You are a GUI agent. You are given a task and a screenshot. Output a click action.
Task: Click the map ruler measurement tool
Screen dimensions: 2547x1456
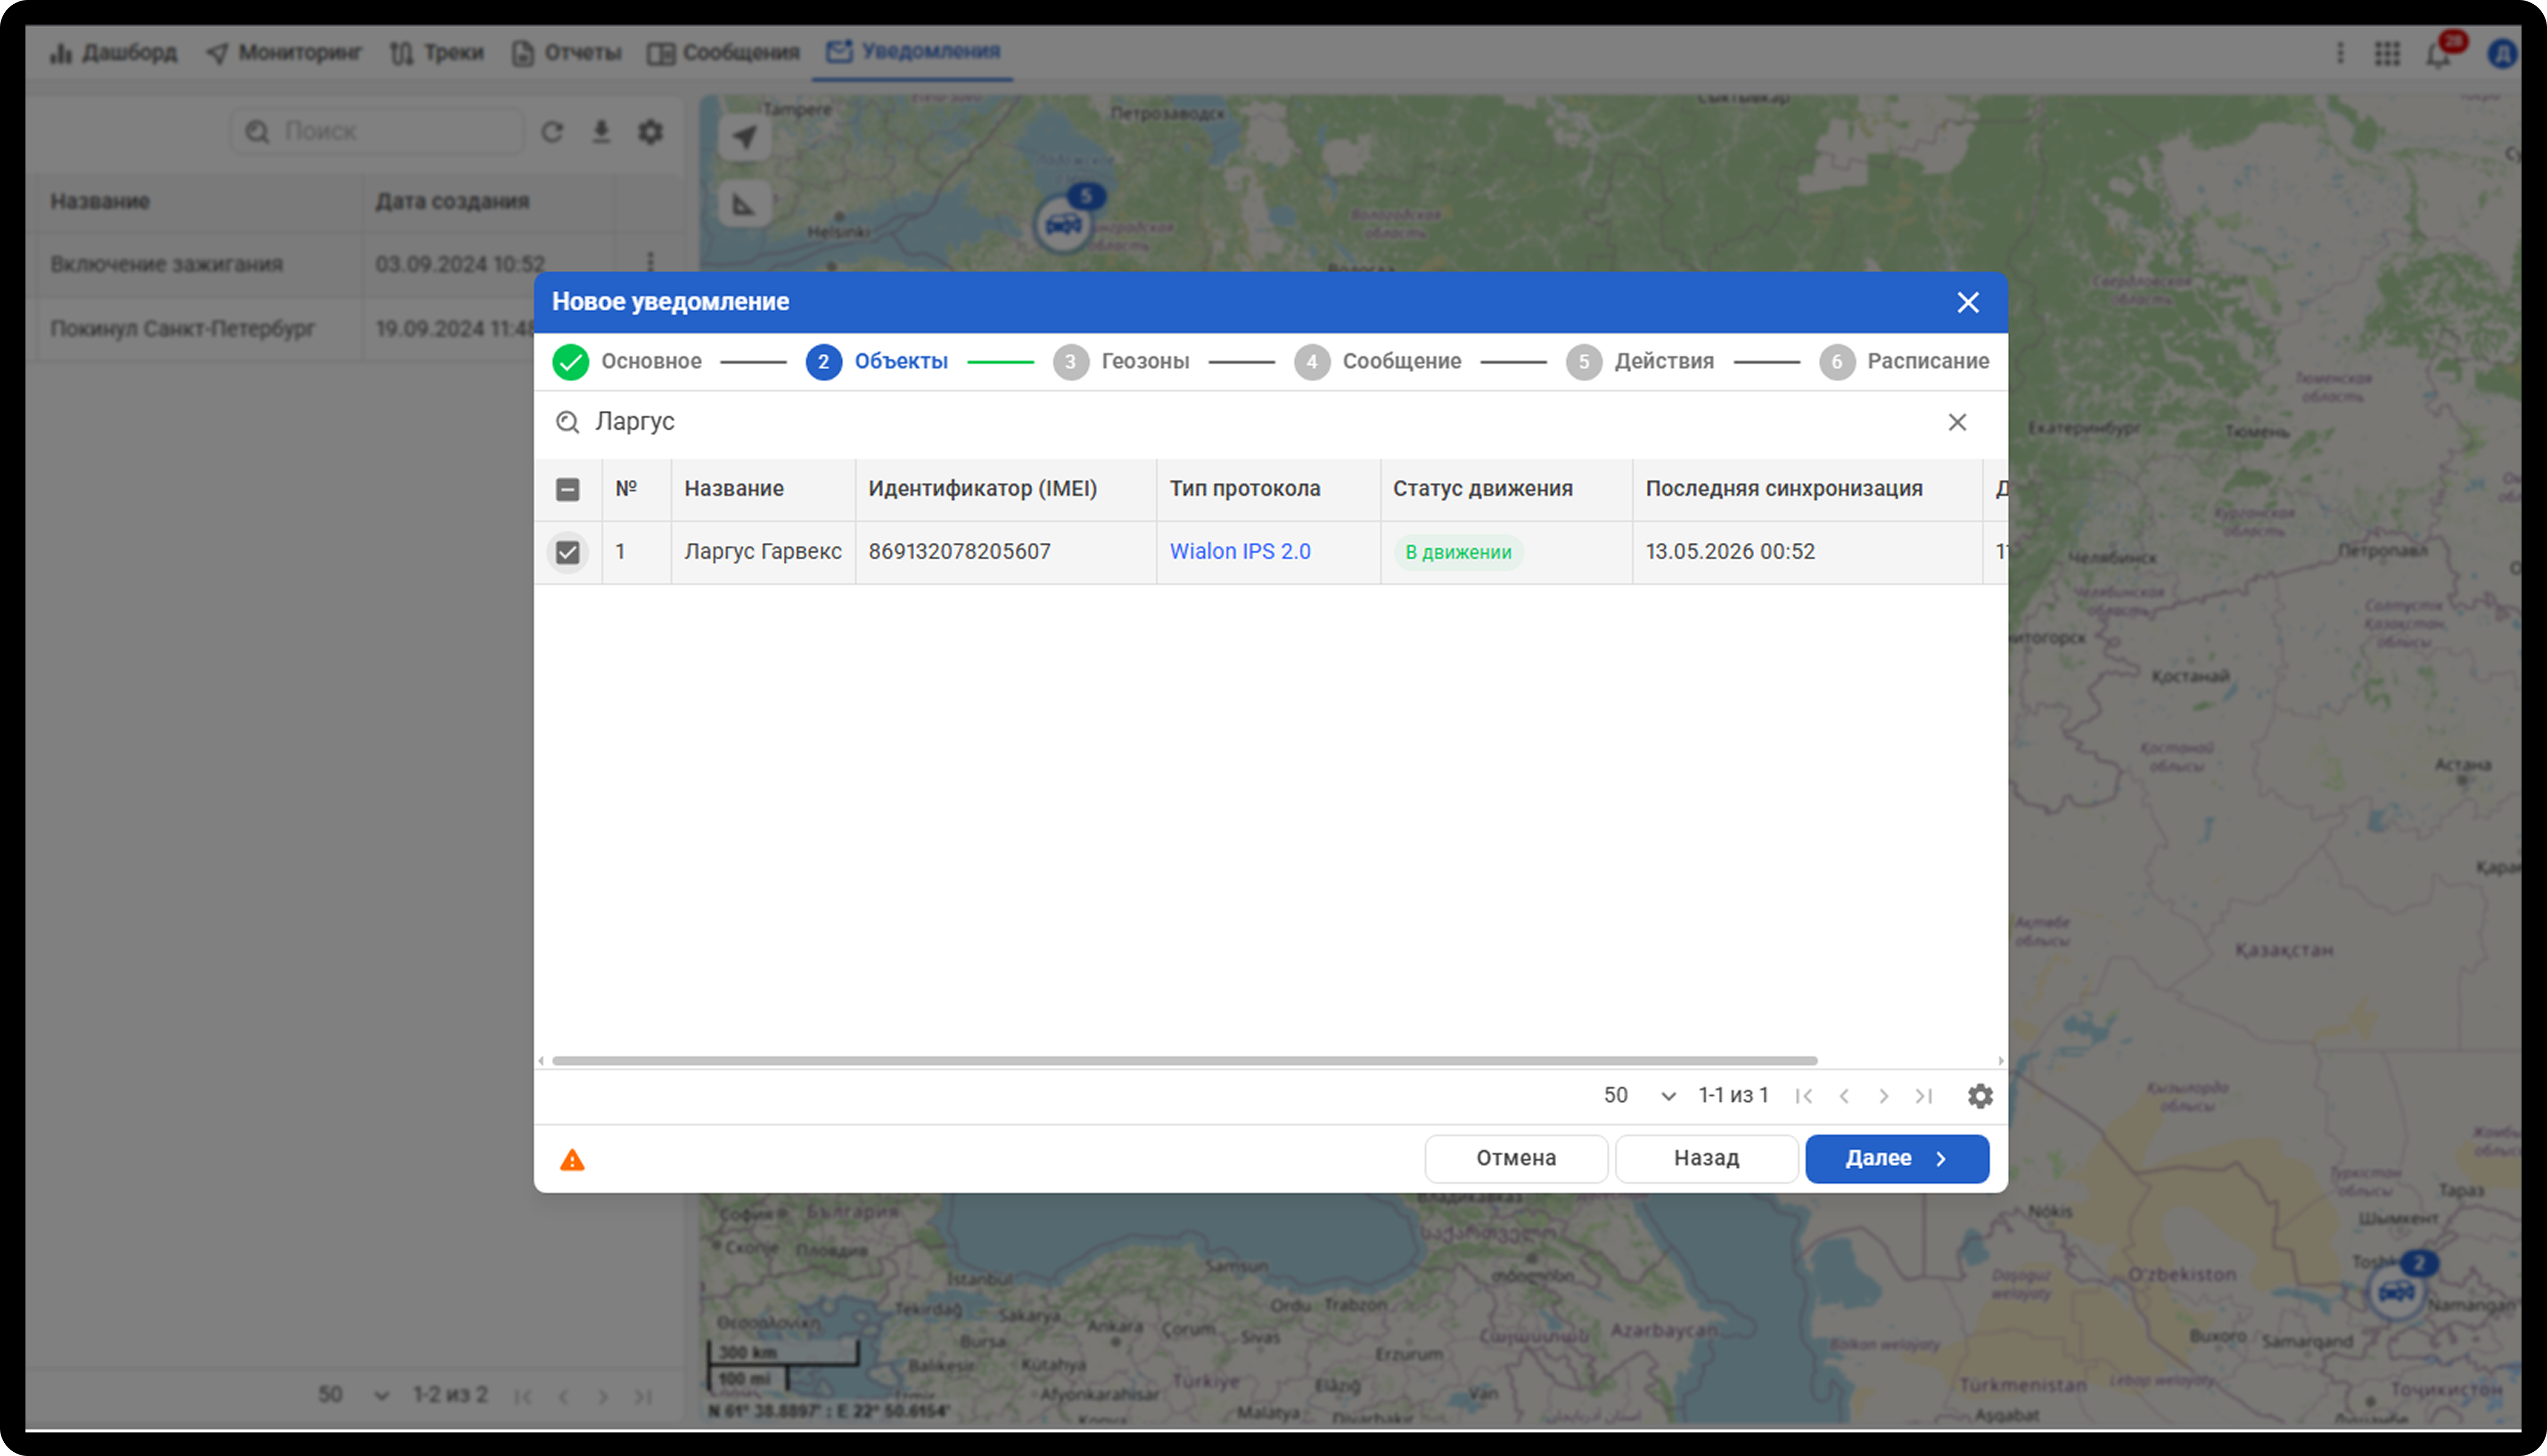[744, 205]
